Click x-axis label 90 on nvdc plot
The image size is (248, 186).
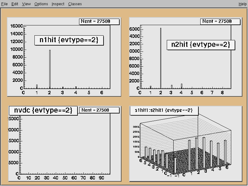pos(101,178)
